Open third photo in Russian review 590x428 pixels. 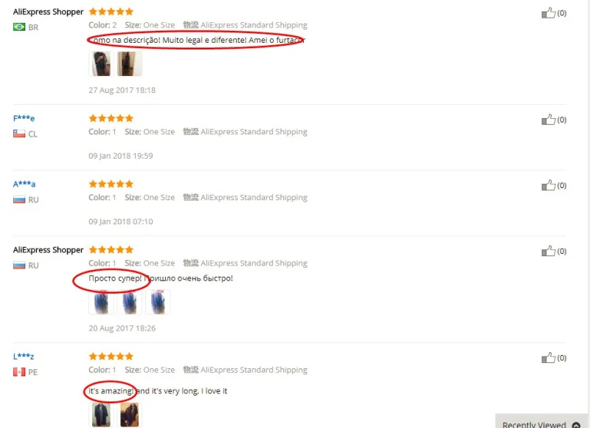(x=158, y=302)
